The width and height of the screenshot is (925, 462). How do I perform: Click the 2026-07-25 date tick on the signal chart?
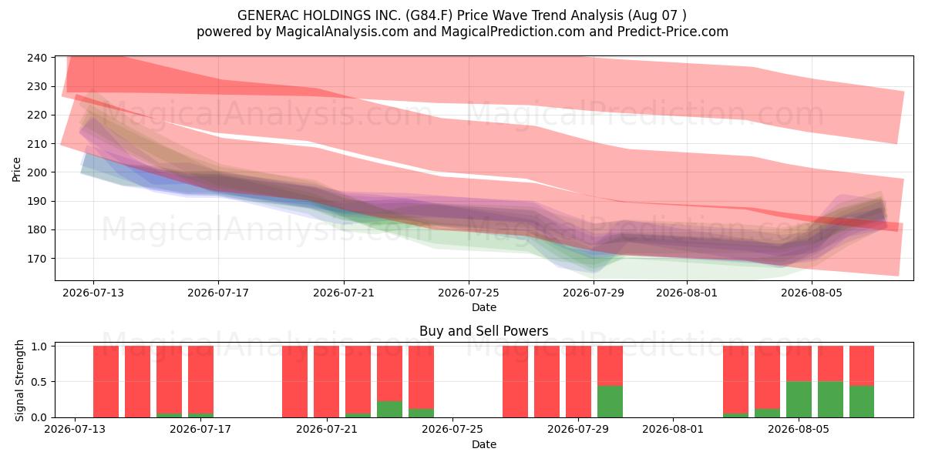coord(452,430)
